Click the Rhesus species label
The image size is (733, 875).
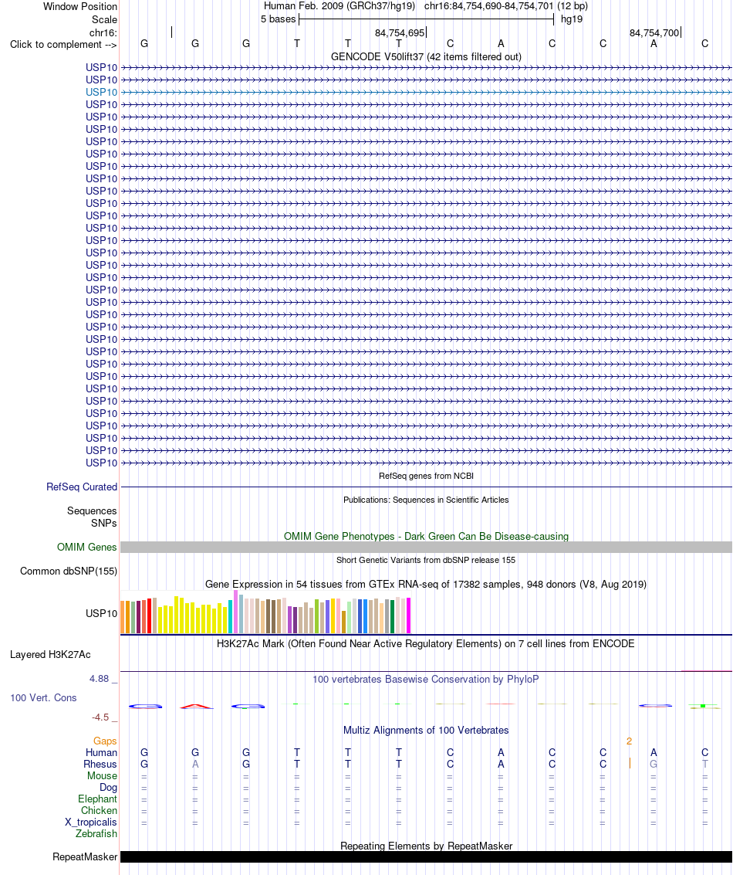(x=100, y=764)
